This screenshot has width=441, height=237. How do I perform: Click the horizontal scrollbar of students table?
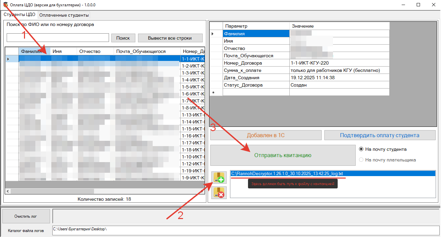52,191
